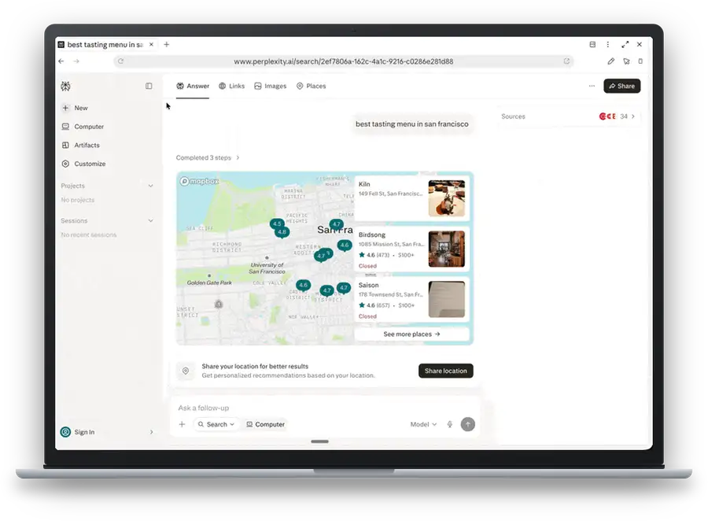Open the Birdsong restaurant card
Image resolution: width=708 pixels, height=521 pixels.
tap(411, 249)
